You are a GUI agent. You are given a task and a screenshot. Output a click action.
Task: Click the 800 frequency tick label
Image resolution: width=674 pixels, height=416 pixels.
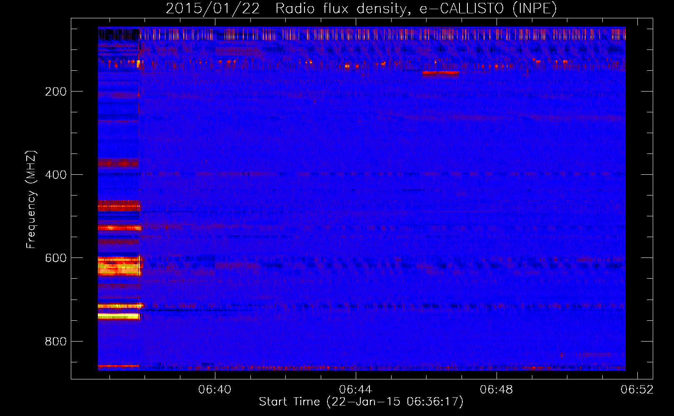coord(56,342)
